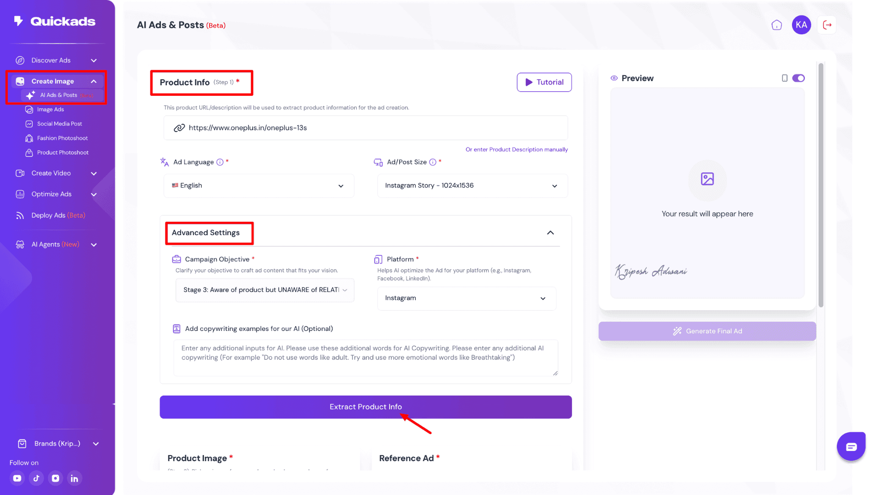Click the Ad/Post Size info icon
This screenshot has width=880, height=495.
[x=433, y=162]
